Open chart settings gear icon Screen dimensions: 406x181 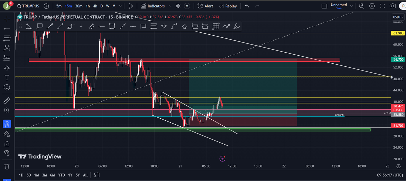tap(372, 6)
